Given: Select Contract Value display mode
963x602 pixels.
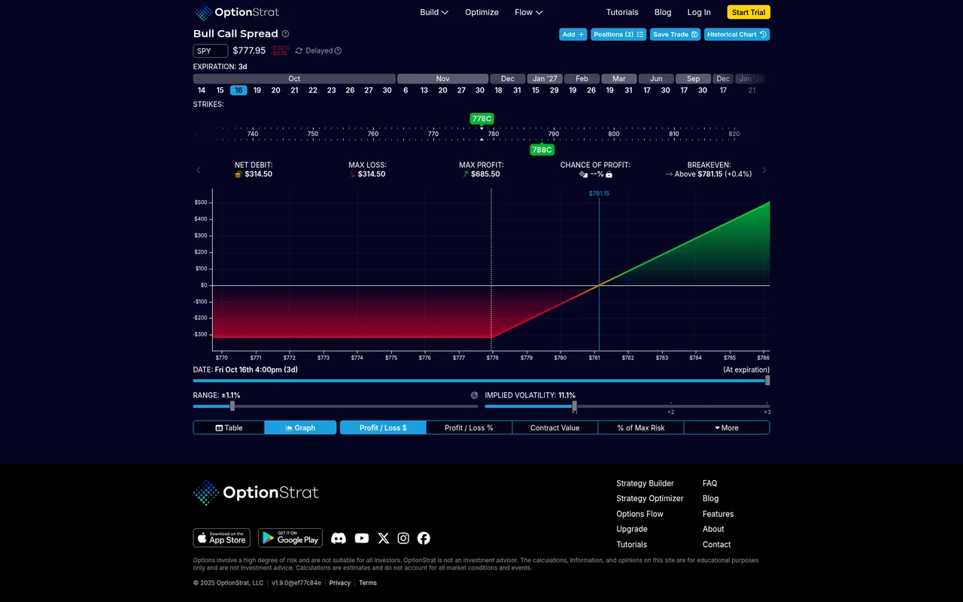Looking at the screenshot, I should point(555,427).
